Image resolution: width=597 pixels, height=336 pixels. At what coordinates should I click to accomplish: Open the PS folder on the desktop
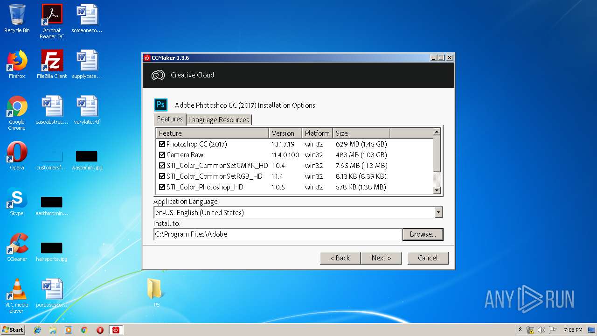[155, 293]
